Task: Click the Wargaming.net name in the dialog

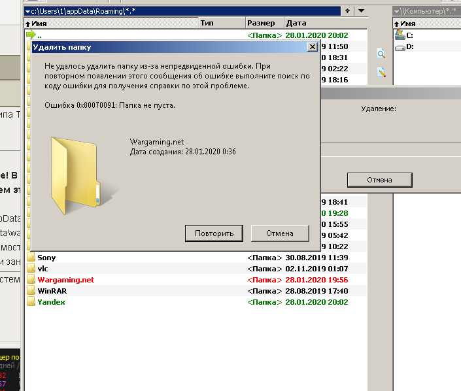Action: coord(157,142)
